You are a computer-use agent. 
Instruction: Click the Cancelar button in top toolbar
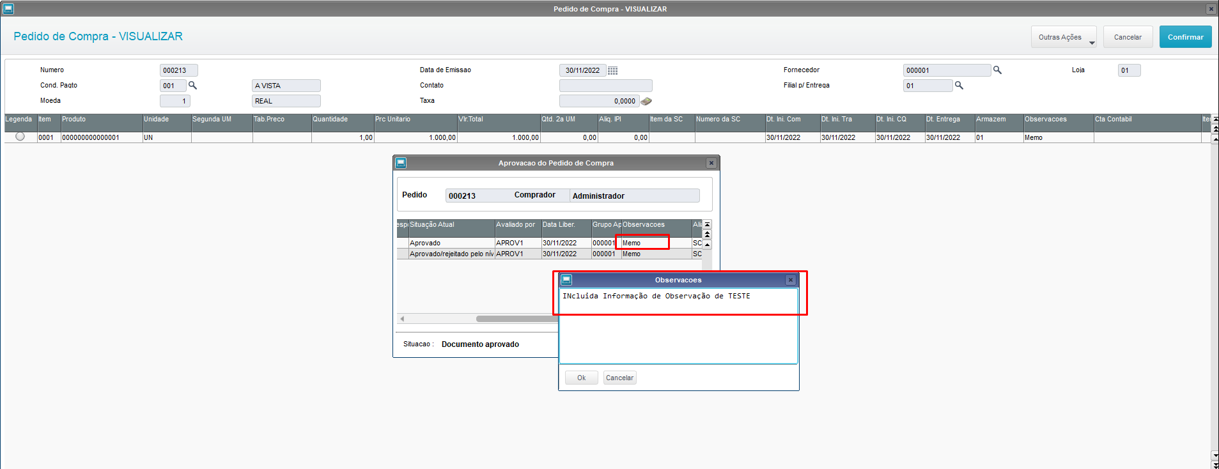click(x=1128, y=37)
